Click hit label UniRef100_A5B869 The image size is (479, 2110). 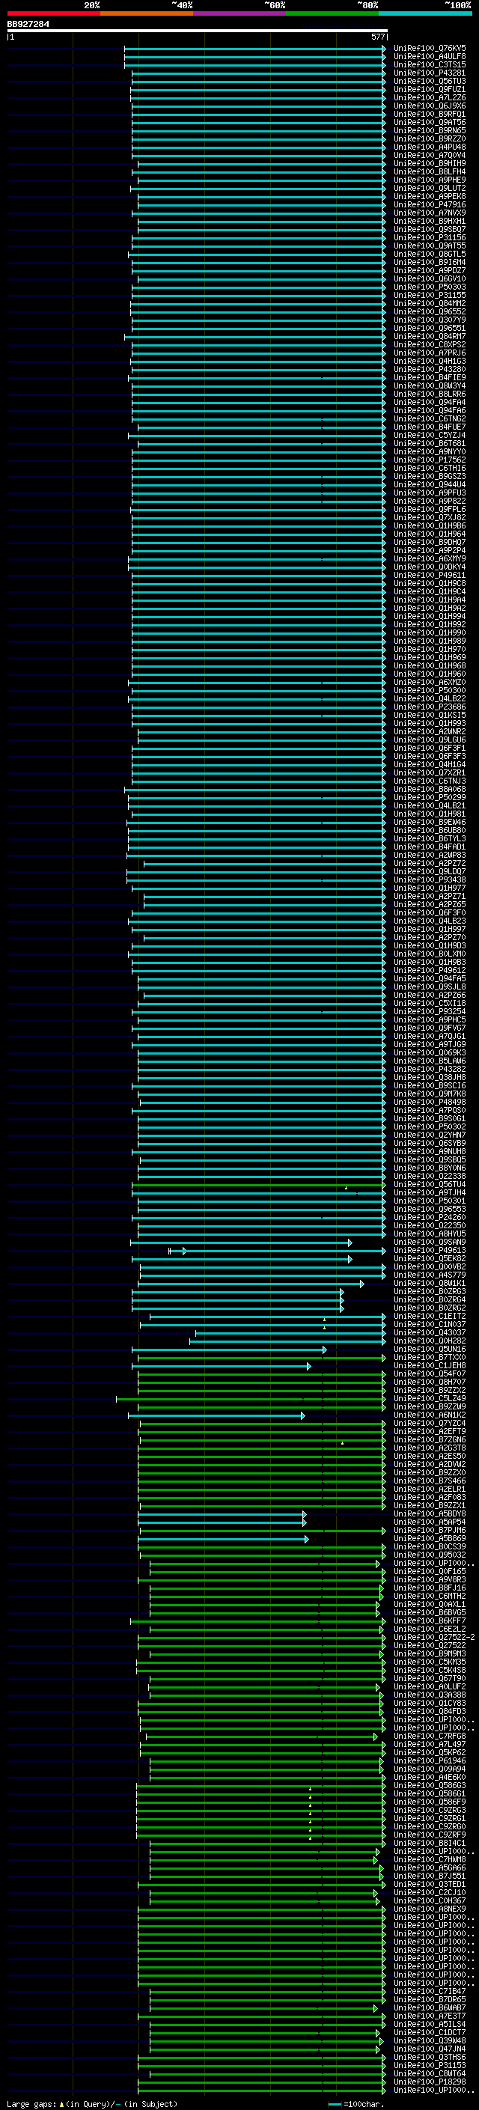click(430, 1538)
